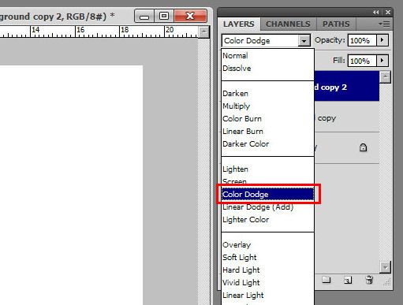Click the Fill value field
The image size is (403, 305).
(362, 61)
